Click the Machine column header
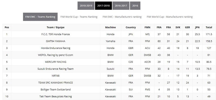Screen dimensions: 216x100 (110, 27)
